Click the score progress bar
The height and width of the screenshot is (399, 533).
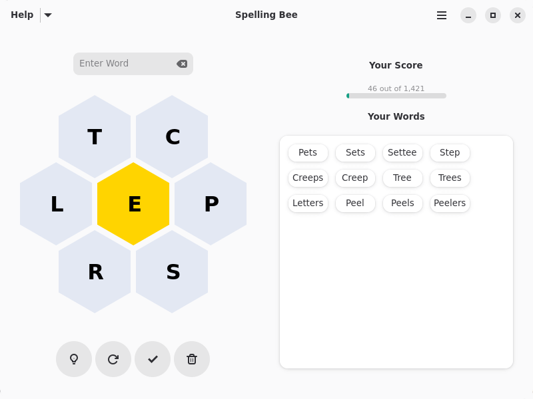point(396,96)
